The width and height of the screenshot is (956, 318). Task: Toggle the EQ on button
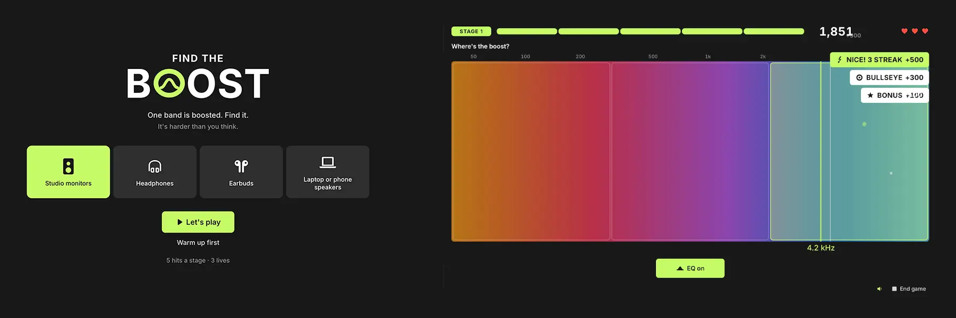[690, 268]
